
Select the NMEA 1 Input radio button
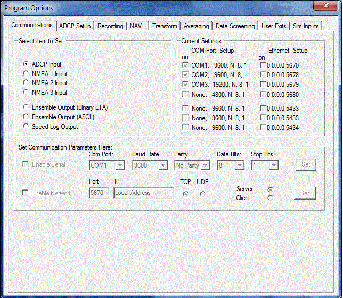26,74
